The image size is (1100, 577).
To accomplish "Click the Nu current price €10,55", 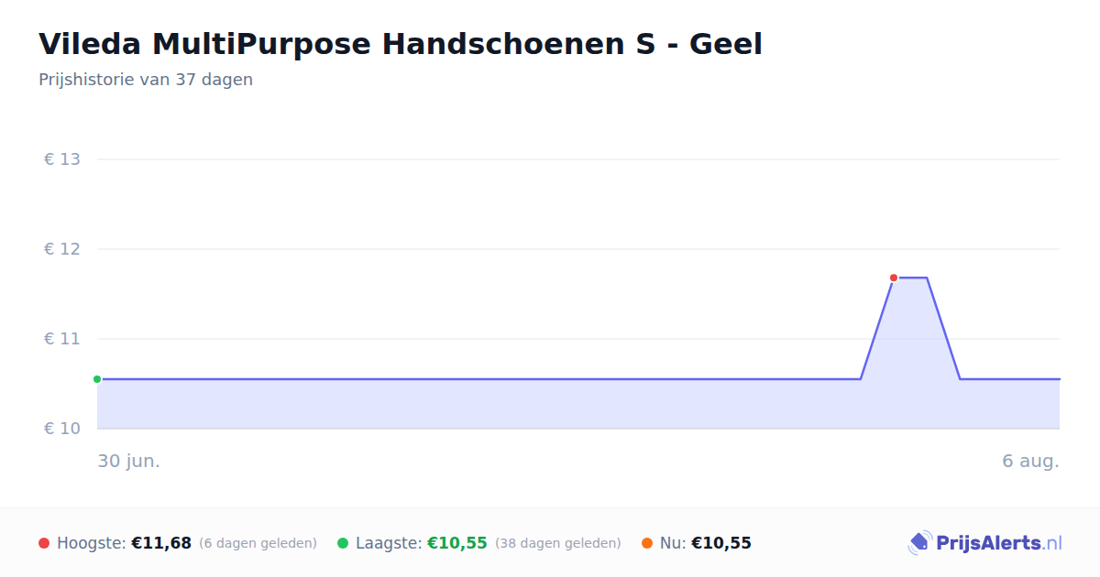I will [x=721, y=543].
